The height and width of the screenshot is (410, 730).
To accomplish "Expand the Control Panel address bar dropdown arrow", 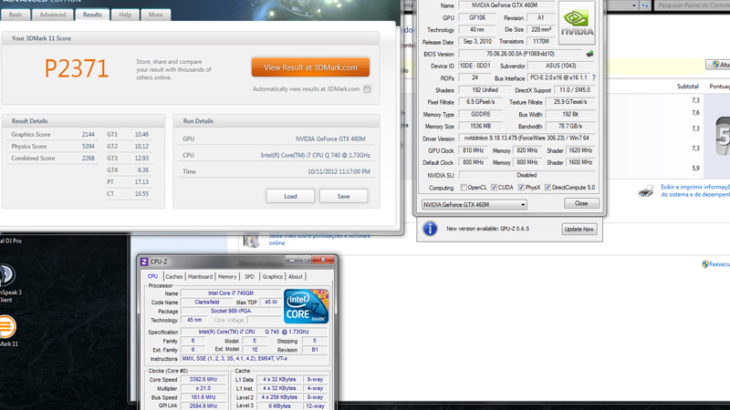I will (633, 5).
